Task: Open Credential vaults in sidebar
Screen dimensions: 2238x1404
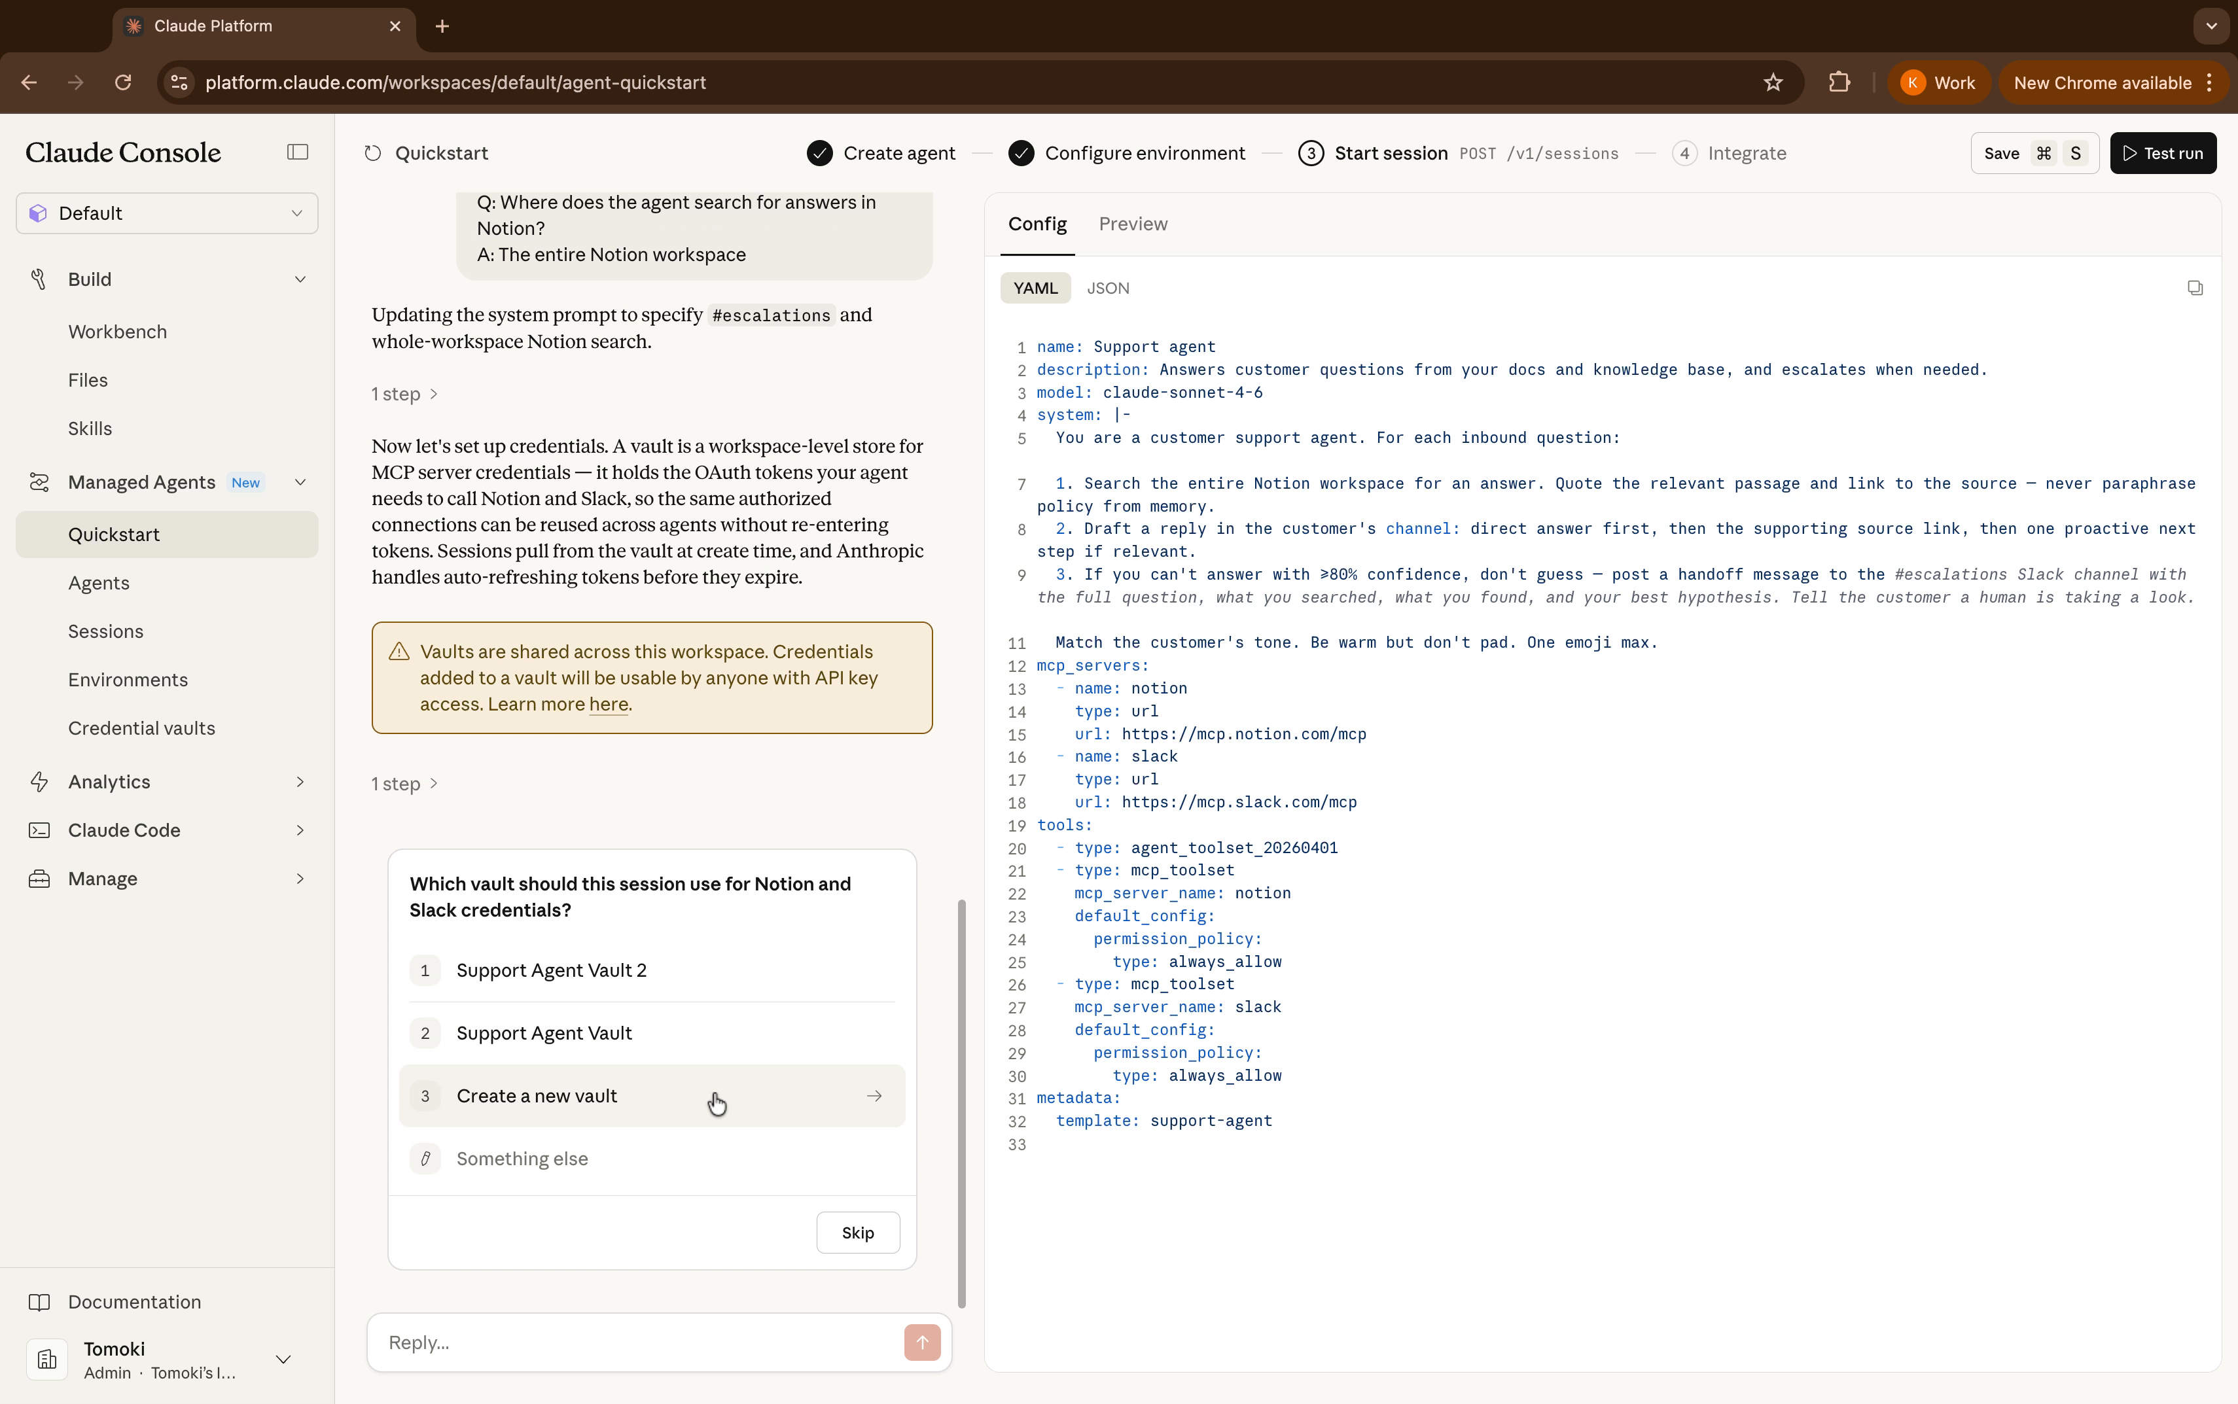Action: coord(141,728)
